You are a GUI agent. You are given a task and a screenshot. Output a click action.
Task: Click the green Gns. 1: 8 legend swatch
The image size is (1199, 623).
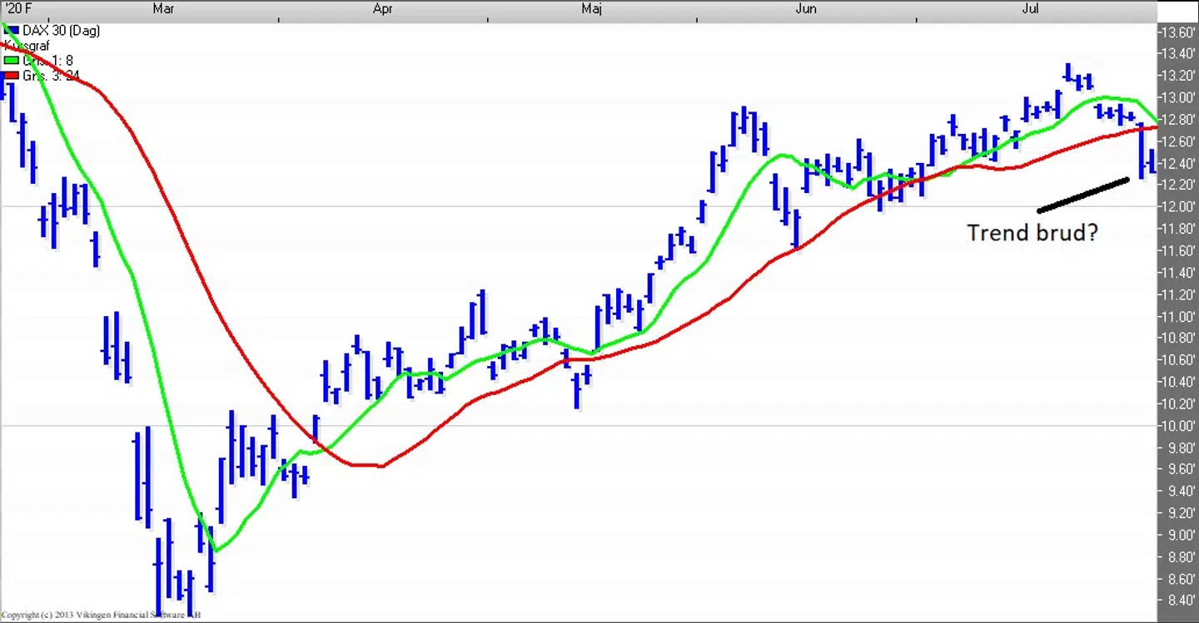tap(12, 60)
